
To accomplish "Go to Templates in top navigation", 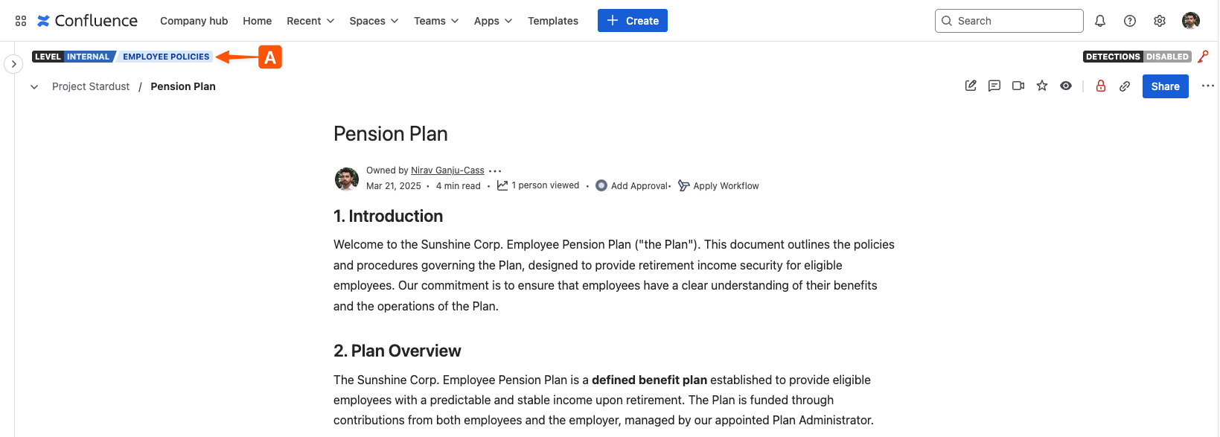I will click(x=553, y=21).
